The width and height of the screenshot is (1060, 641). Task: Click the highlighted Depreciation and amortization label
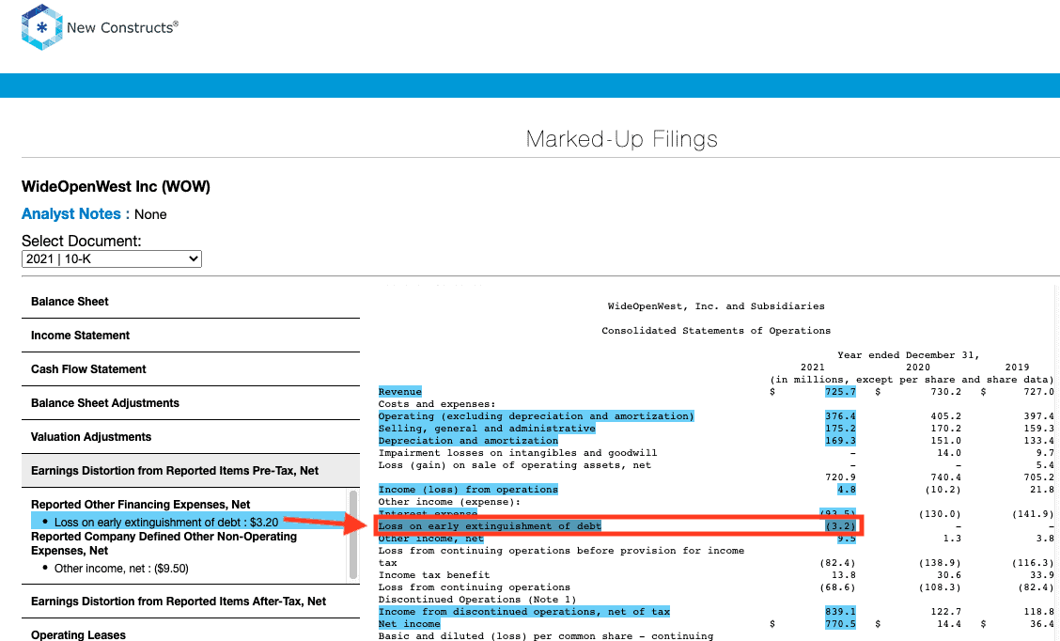tap(469, 440)
